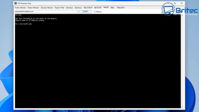The width and height of the screenshot is (199, 112).
Task: Click the TCP Monitor Plus title icon
Action: tap(16, 3)
